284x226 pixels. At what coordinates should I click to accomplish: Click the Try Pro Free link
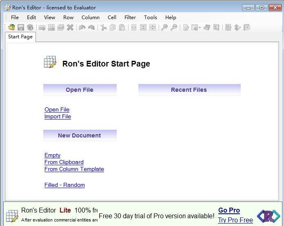pos(235,220)
